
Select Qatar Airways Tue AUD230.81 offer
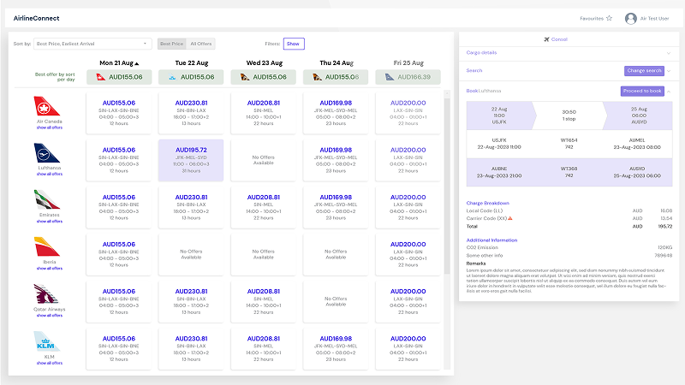[191, 302]
